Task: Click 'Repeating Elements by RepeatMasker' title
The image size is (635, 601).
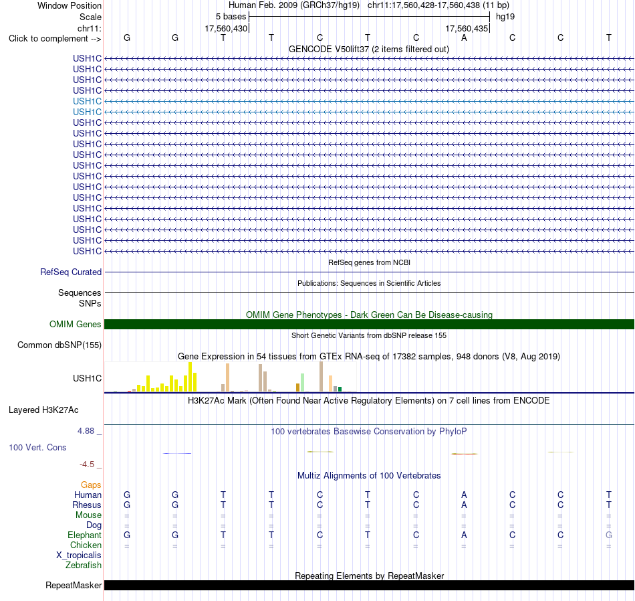Action: click(370, 576)
